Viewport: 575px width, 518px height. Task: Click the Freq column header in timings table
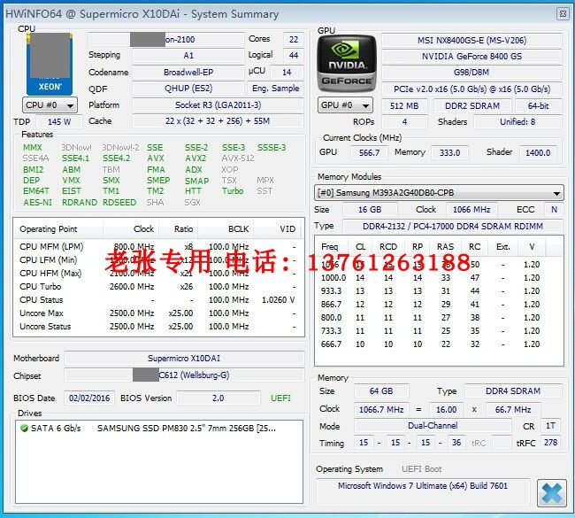point(329,247)
